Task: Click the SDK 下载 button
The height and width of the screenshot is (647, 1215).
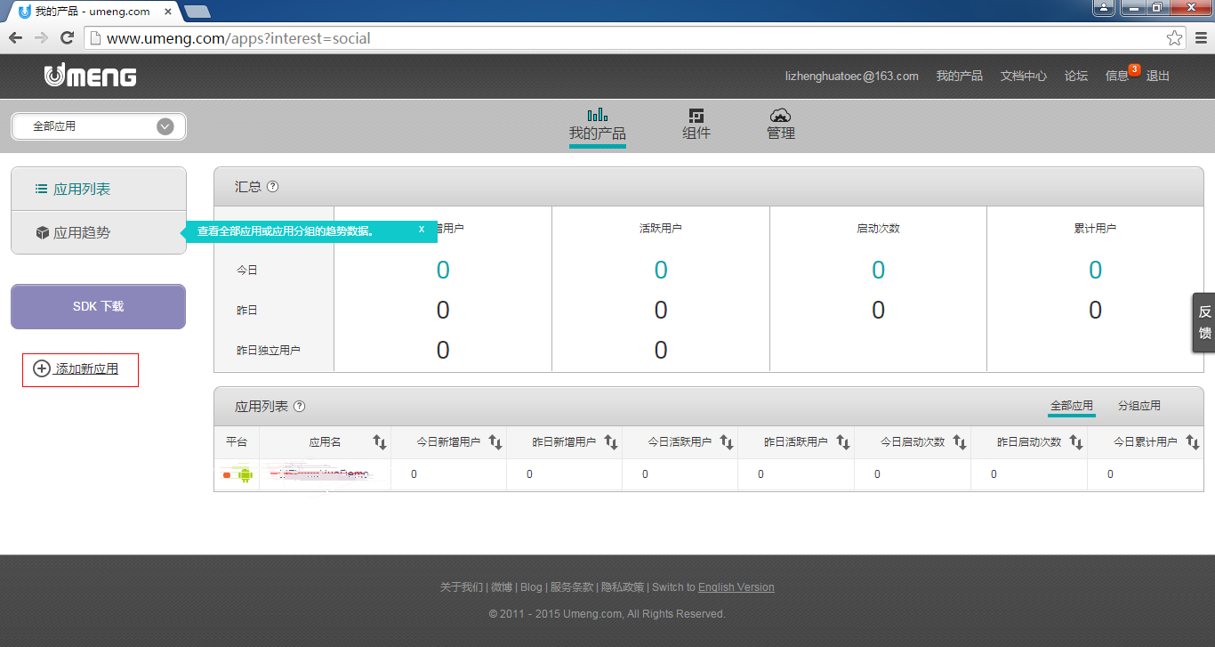Action: [x=98, y=306]
